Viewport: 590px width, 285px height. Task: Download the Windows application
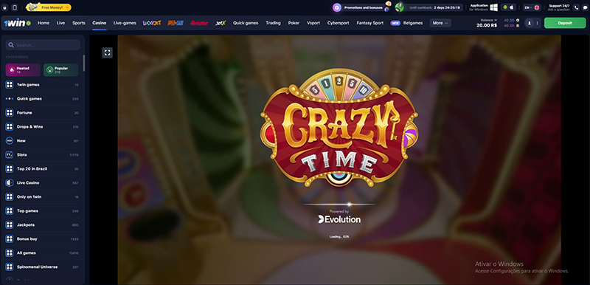[484, 7]
